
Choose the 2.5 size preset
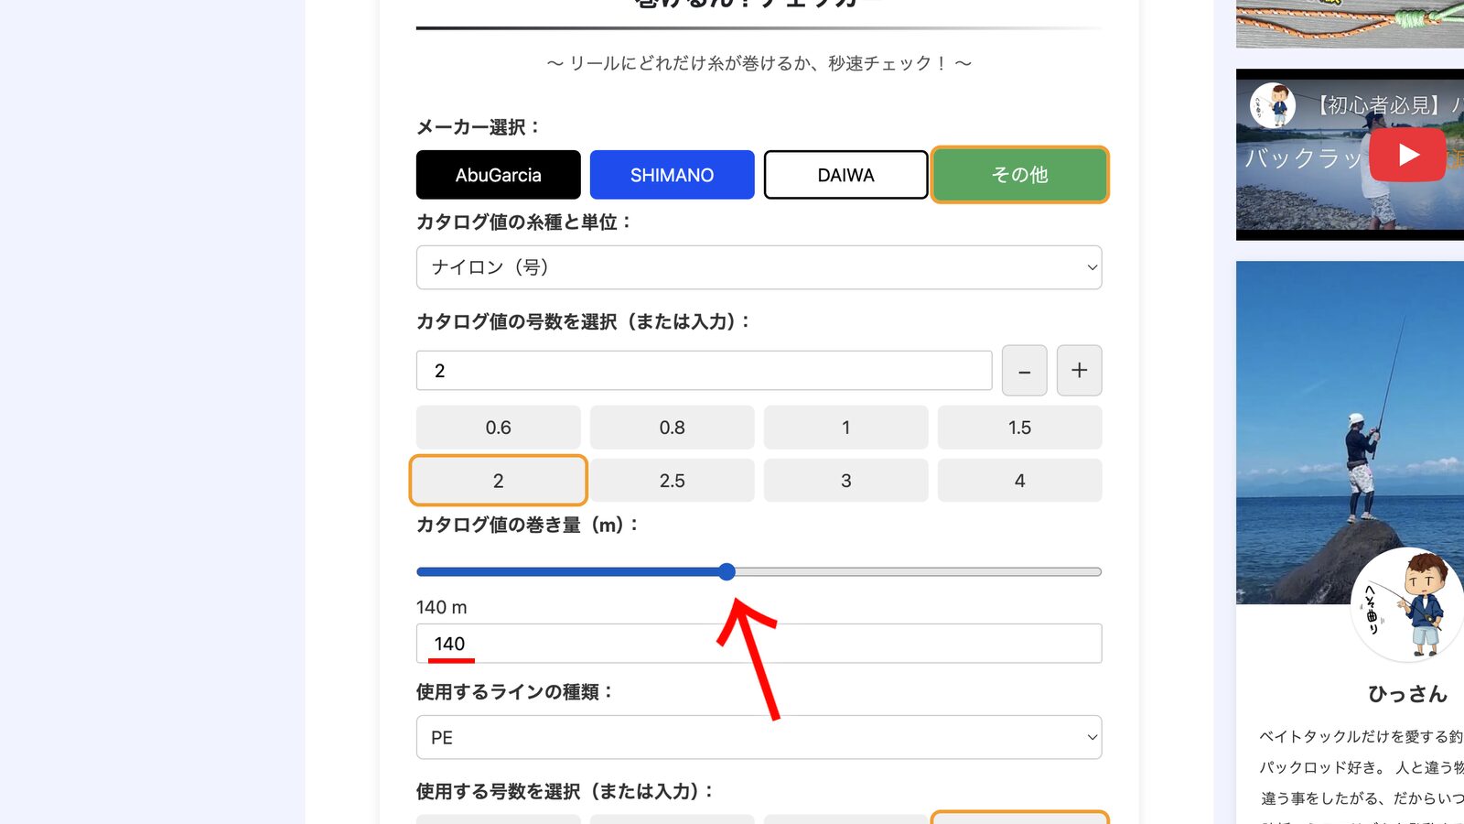(672, 481)
